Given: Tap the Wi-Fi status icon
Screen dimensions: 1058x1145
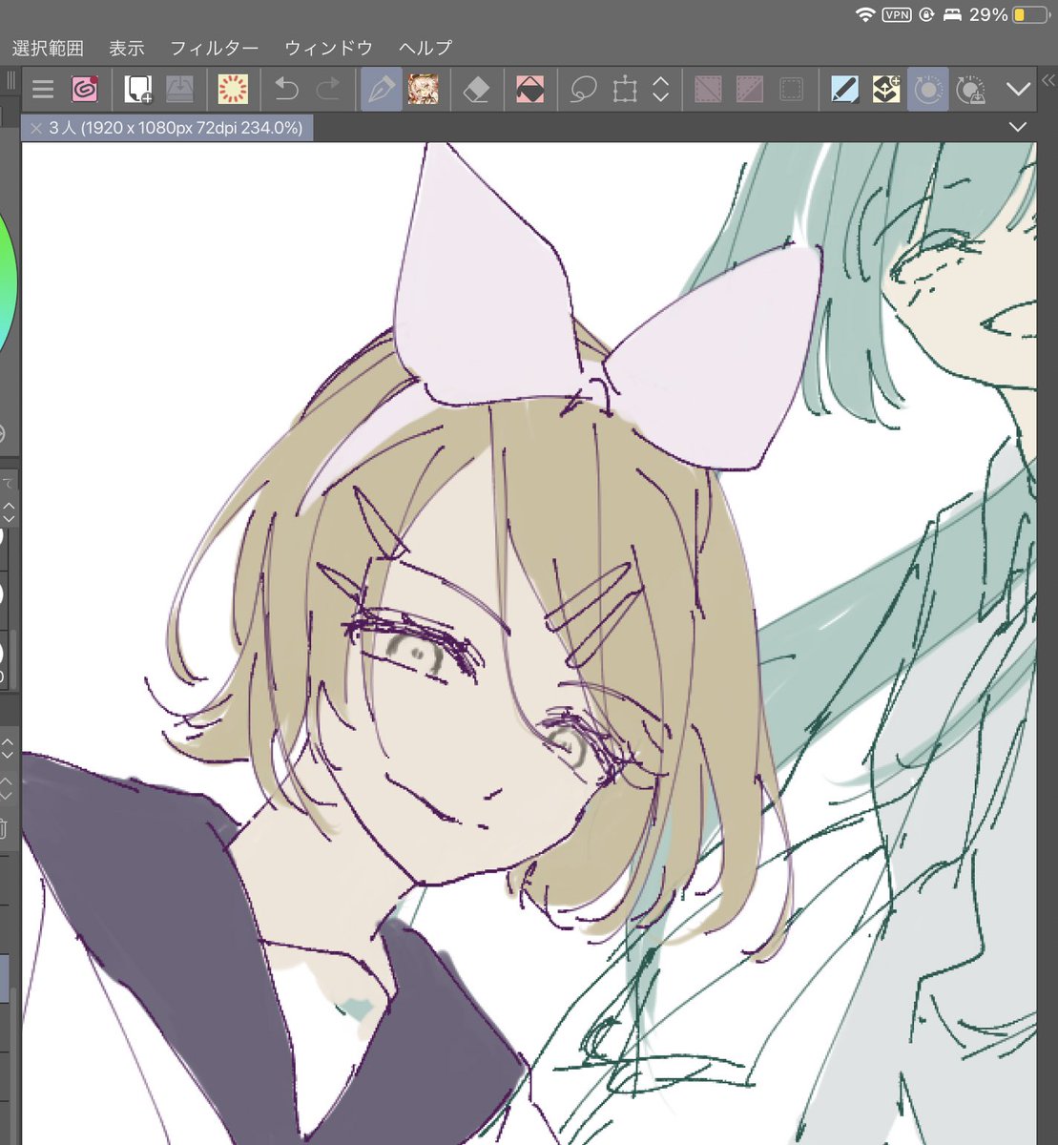Looking at the screenshot, I should 866,15.
